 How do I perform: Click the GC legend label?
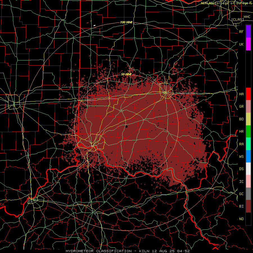[241, 194]
